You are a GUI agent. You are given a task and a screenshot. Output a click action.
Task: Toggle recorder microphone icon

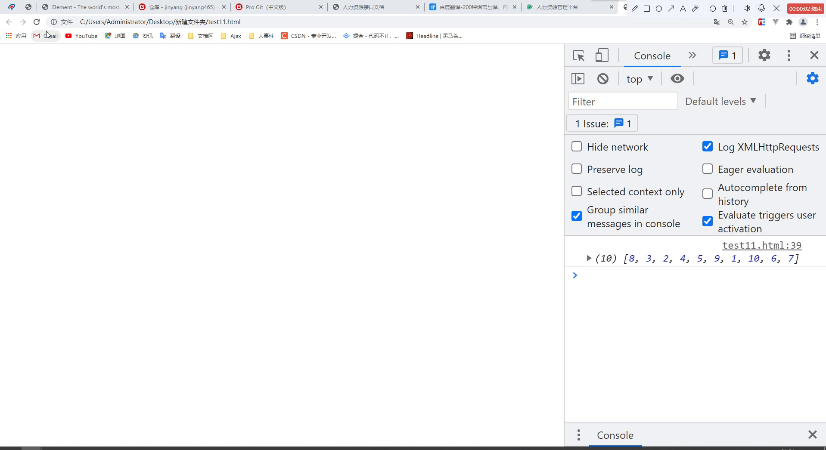click(x=761, y=8)
